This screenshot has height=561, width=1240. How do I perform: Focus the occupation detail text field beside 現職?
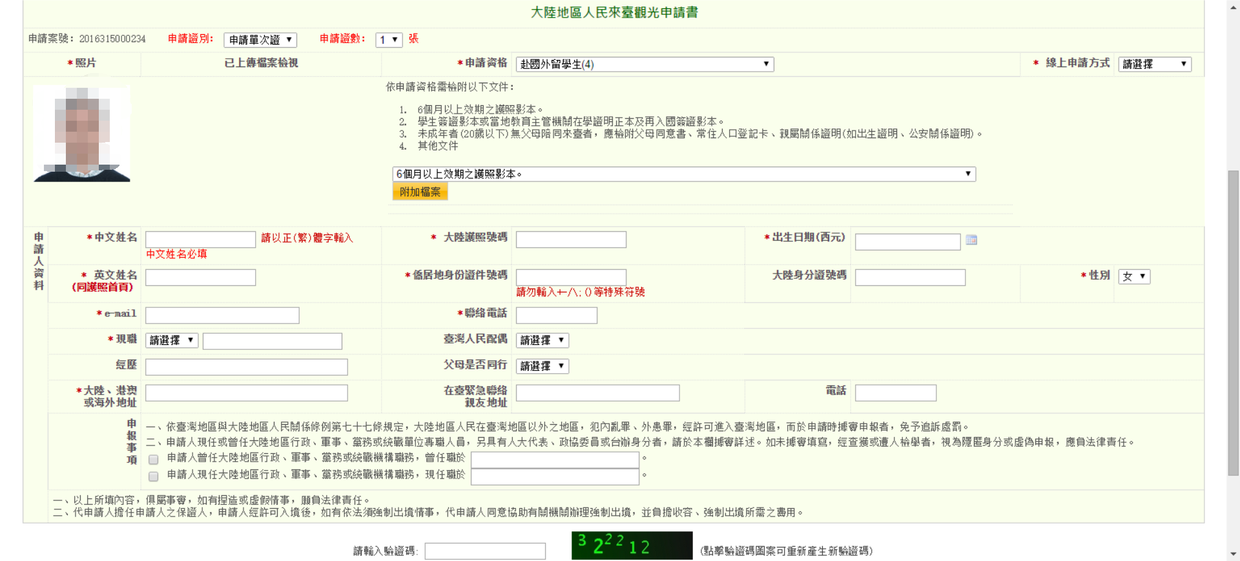click(x=273, y=341)
